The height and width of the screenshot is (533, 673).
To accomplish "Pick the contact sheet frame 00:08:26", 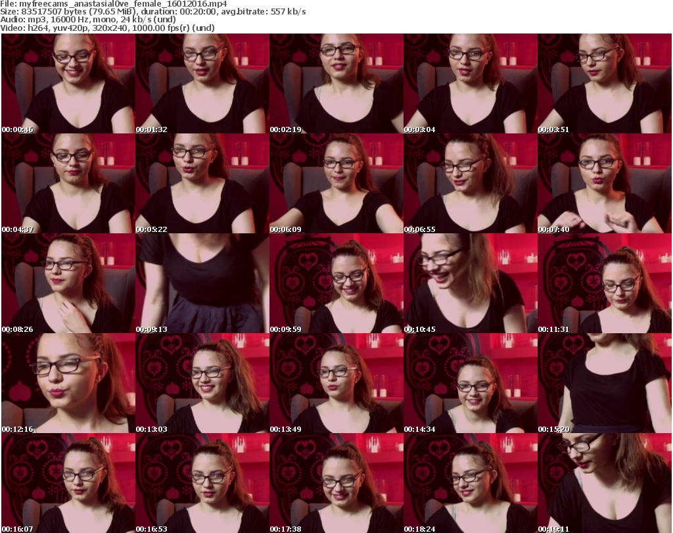I will tap(68, 283).
